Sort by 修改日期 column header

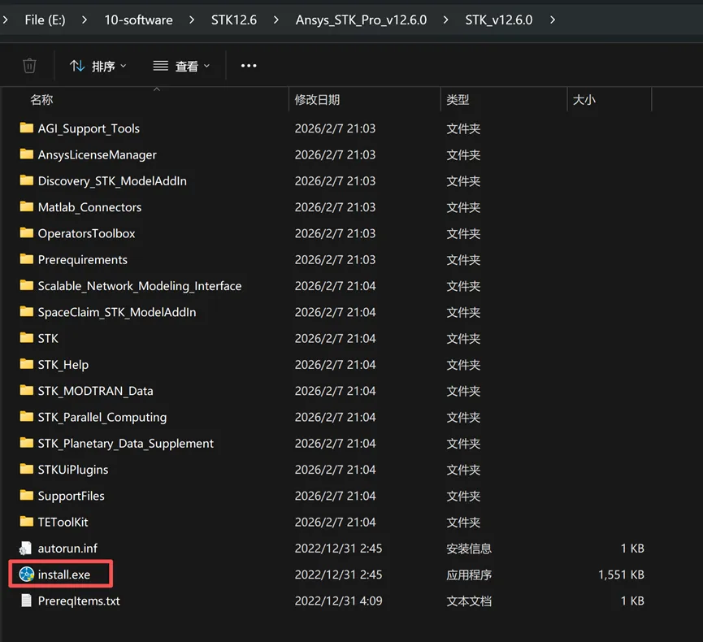coord(317,99)
